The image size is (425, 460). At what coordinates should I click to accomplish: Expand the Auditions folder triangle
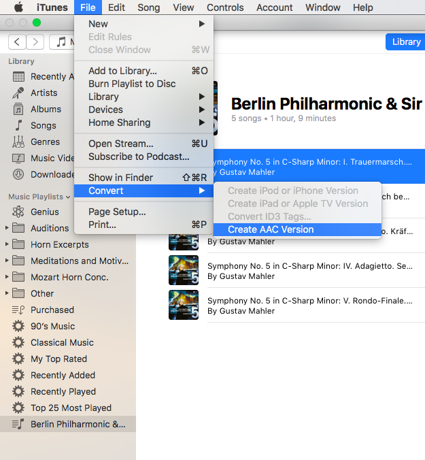point(7,228)
